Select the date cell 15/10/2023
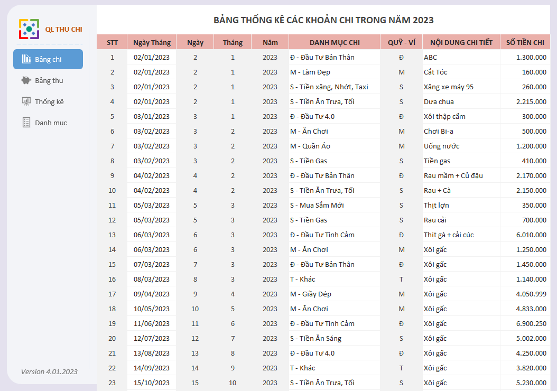This screenshot has width=557, height=391. [152, 383]
